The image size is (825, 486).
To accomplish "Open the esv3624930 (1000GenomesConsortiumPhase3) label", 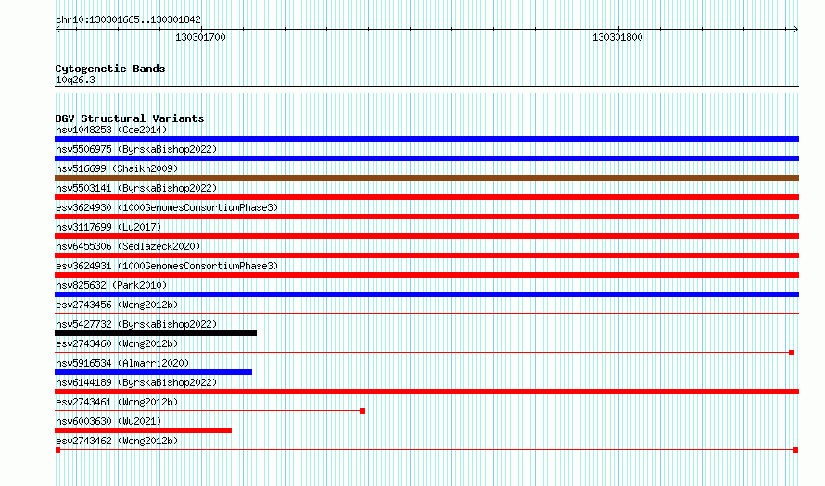I will coord(167,207).
